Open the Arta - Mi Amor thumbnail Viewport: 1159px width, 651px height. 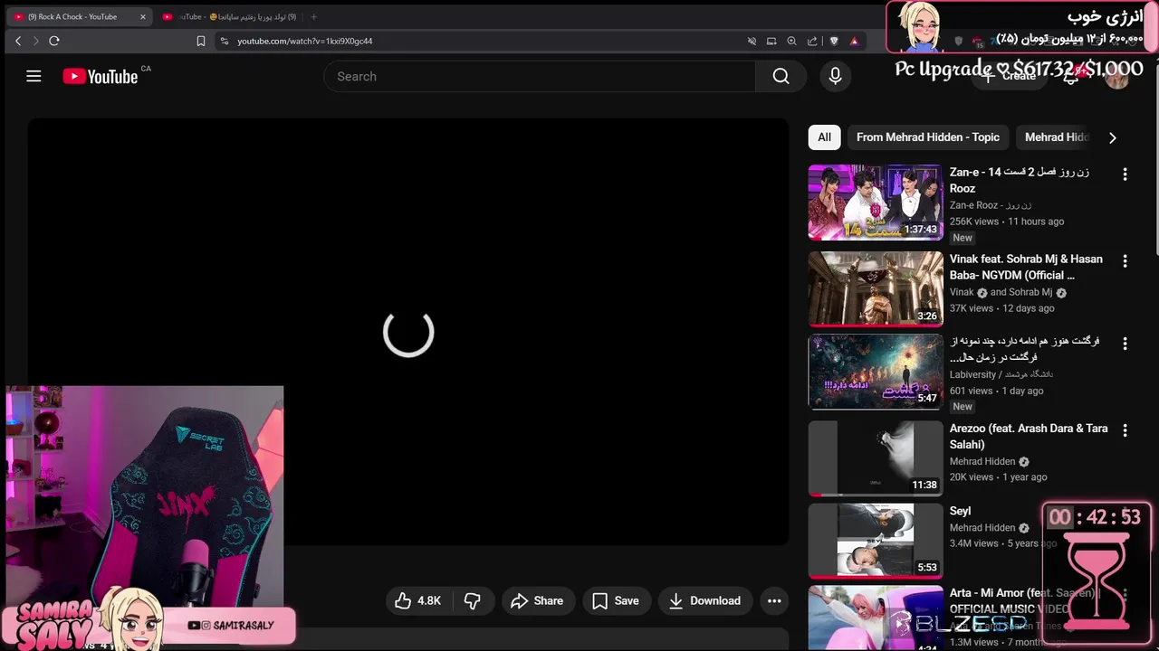point(876,618)
